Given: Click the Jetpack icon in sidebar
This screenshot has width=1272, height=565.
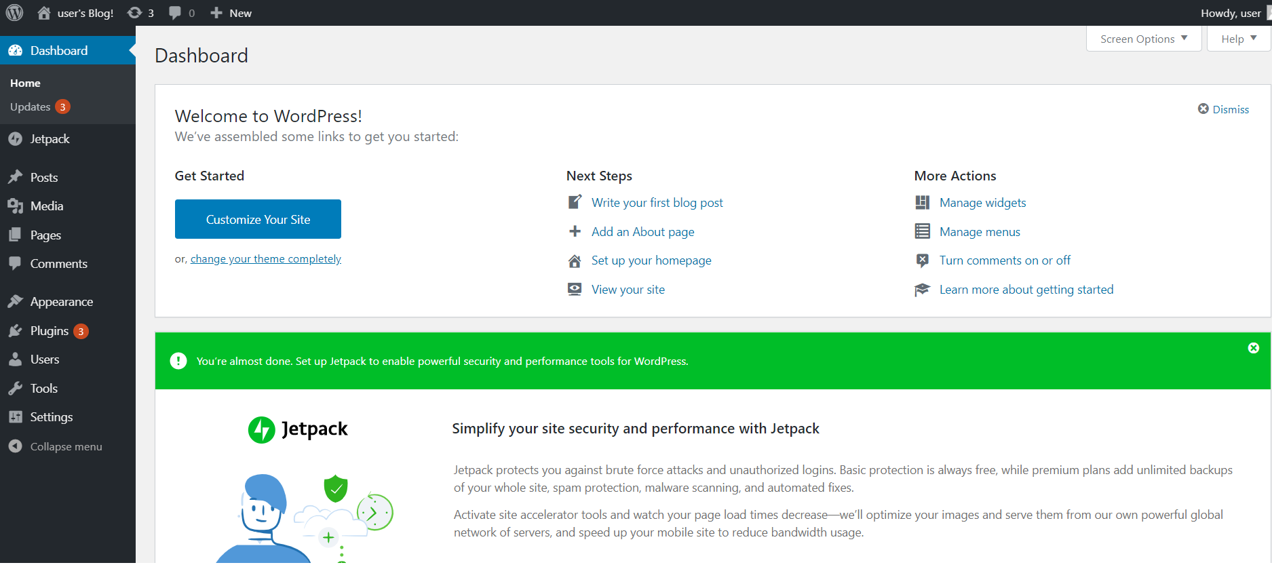Looking at the screenshot, I should 15,138.
